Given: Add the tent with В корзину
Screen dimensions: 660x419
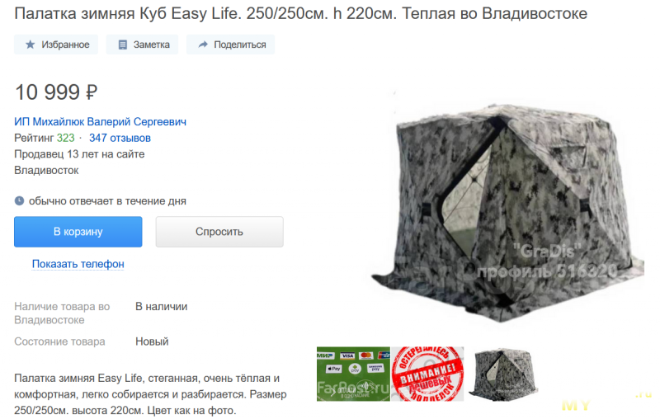Looking at the screenshot, I should pos(78,232).
